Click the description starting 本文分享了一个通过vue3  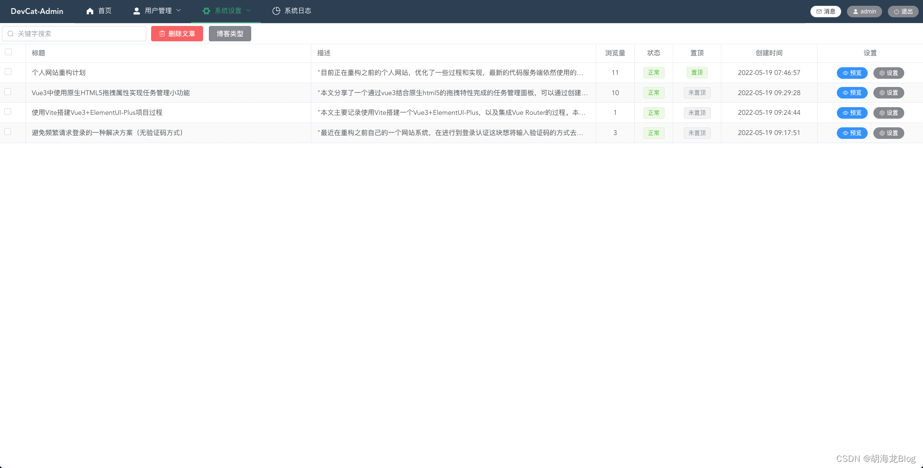[452, 93]
